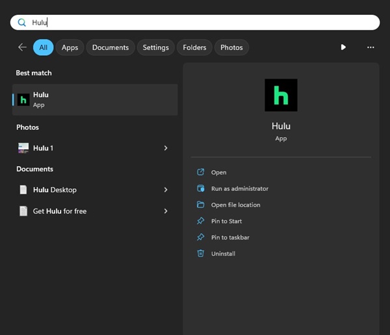Click inside the search box with Hulu
Viewport: 390px width, 335px height.
(x=195, y=22)
